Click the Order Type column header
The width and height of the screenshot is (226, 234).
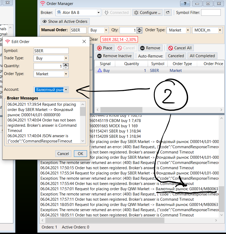click(x=182, y=64)
